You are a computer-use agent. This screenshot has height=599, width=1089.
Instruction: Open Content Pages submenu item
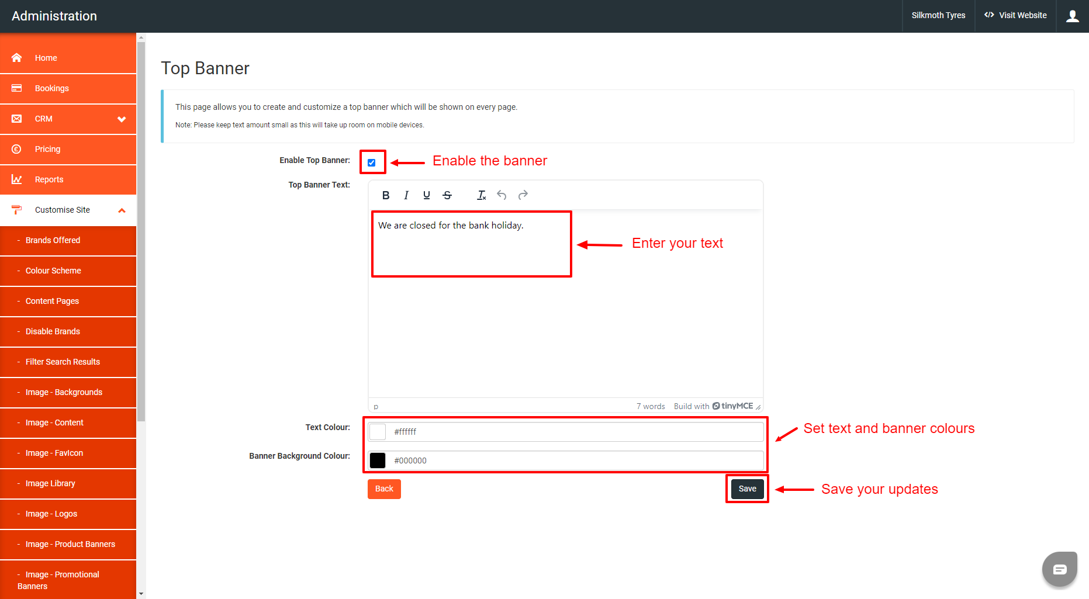pyautogui.click(x=68, y=301)
